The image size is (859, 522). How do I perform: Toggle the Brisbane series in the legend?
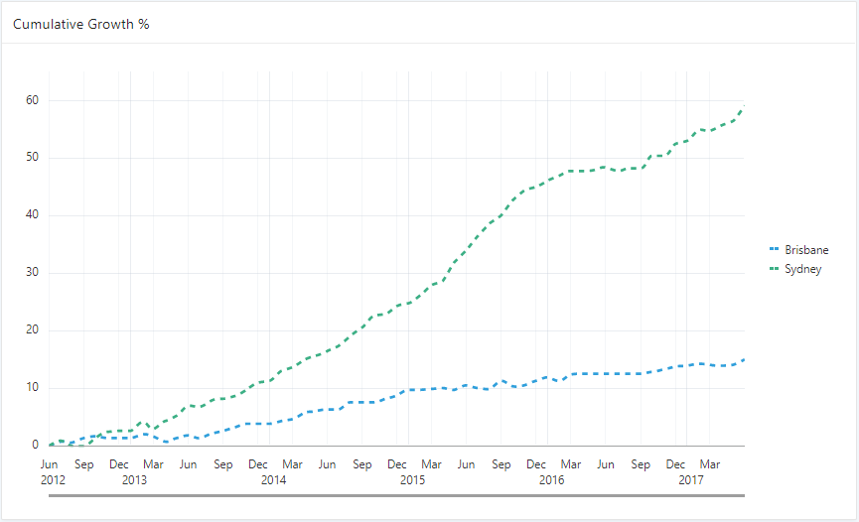[805, 250]
